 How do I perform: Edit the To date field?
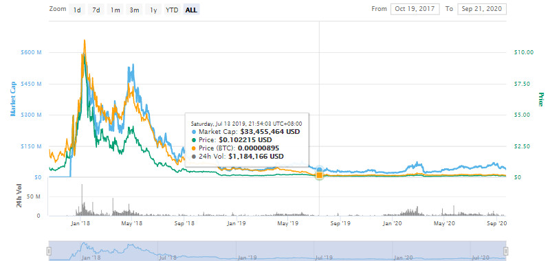pyautogui.click(x=482, y=9)
